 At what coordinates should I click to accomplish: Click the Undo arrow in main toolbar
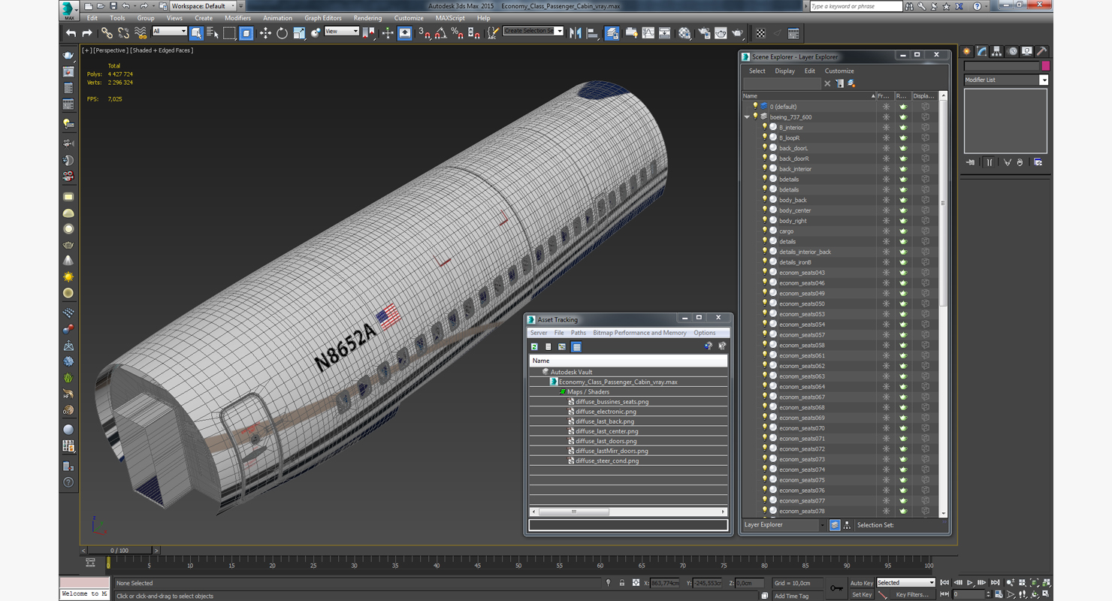[71, 33]
